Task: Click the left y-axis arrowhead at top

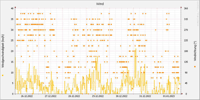Action: 15,7
